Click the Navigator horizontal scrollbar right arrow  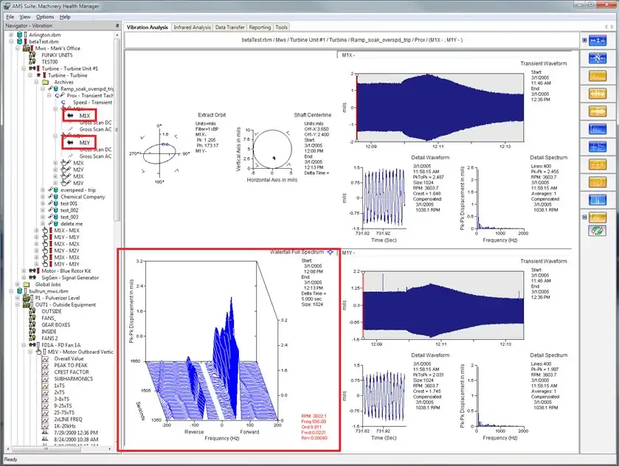109,449
